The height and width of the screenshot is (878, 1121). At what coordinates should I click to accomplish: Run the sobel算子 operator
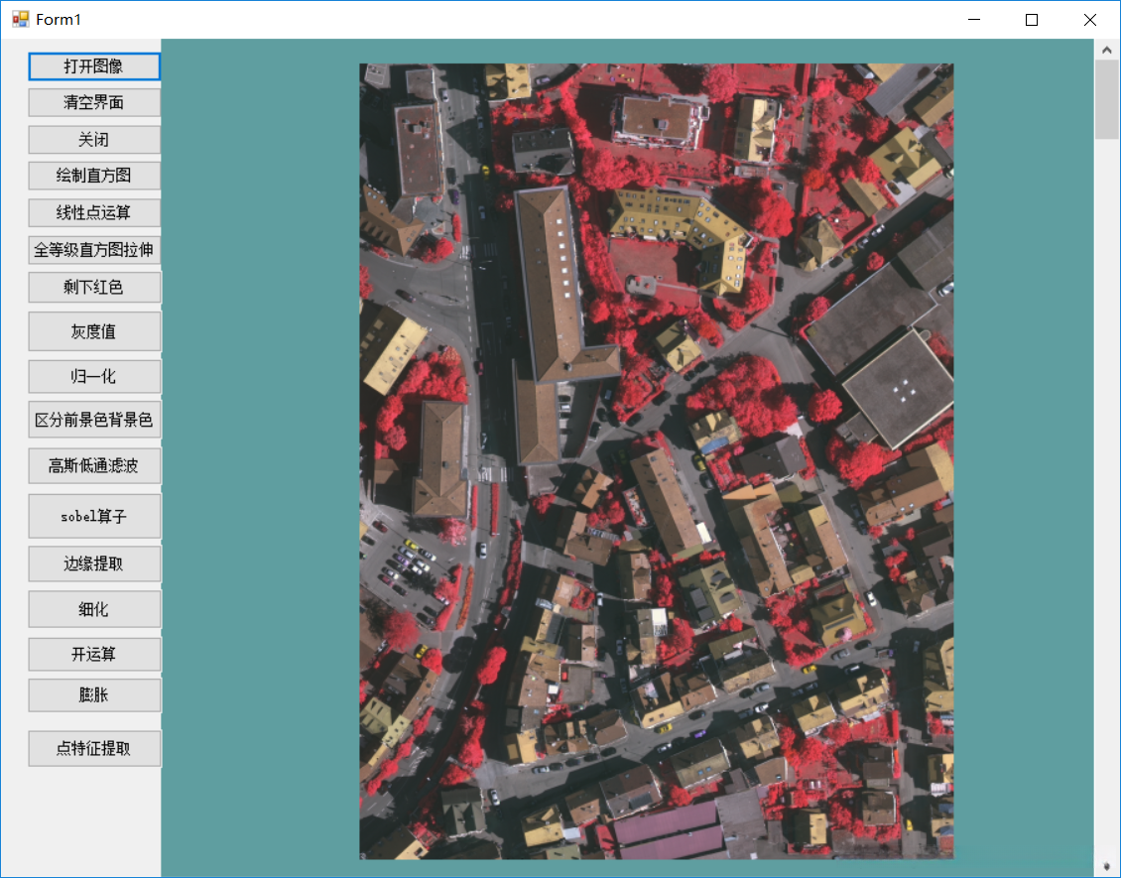(x=94, y=516)
